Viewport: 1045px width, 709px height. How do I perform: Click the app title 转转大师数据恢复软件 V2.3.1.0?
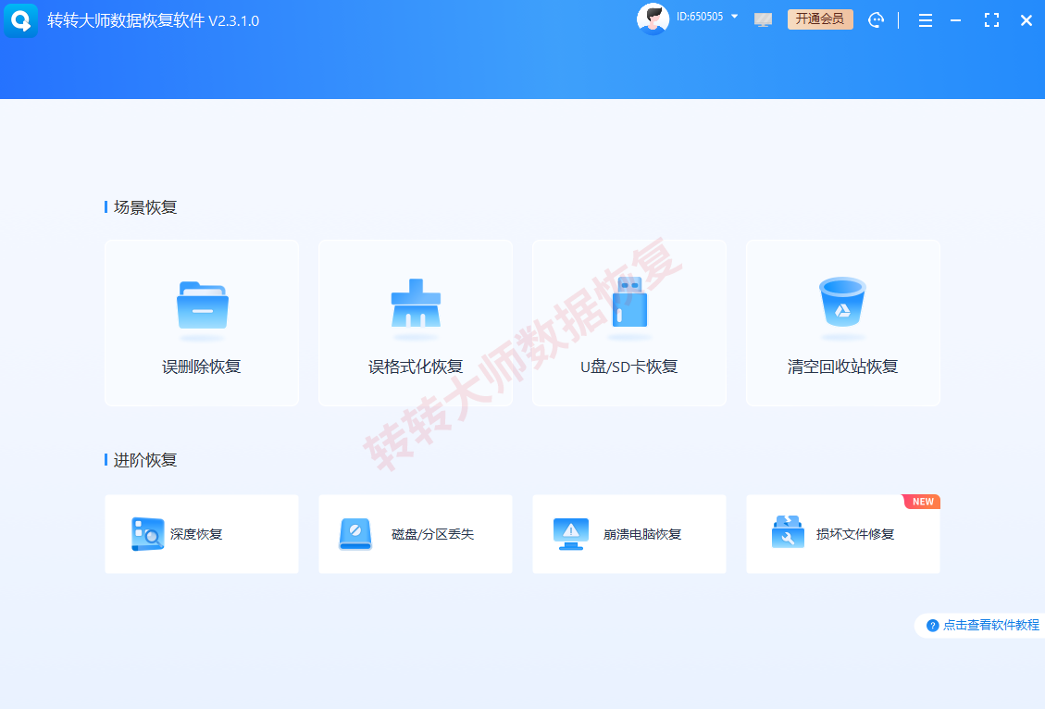pyautogui.click(x=154, y=20)
